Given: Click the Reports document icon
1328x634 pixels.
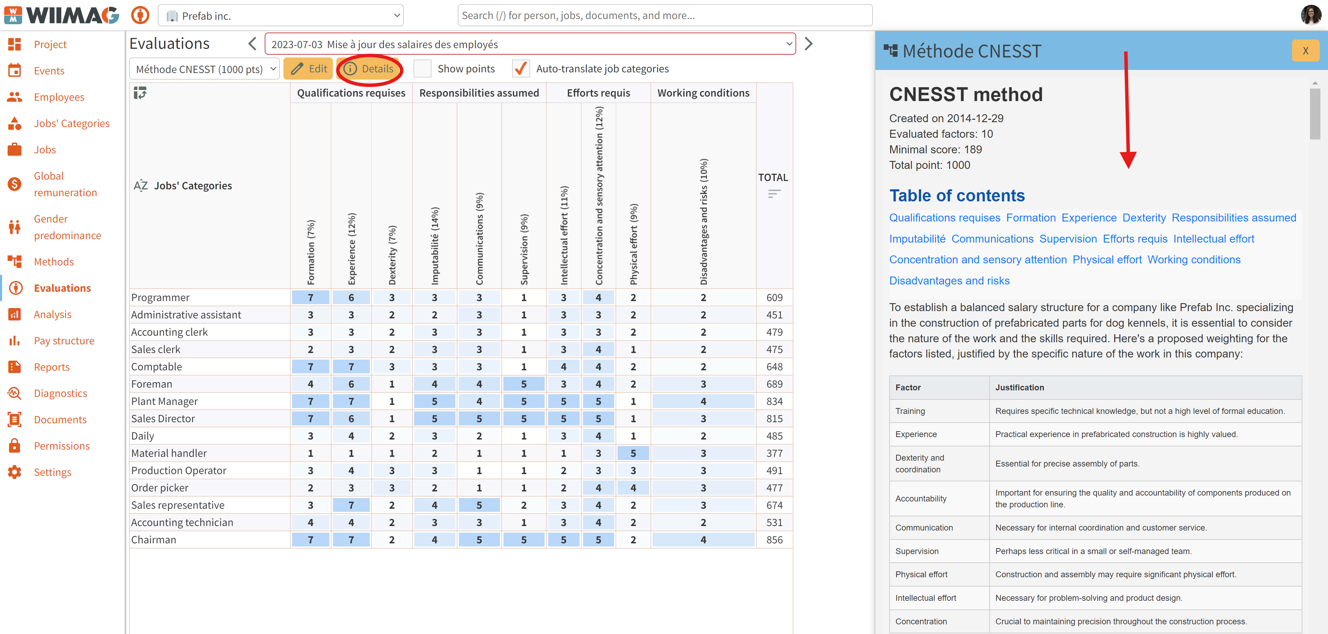Looking at the screenshot, I should 15,366.
